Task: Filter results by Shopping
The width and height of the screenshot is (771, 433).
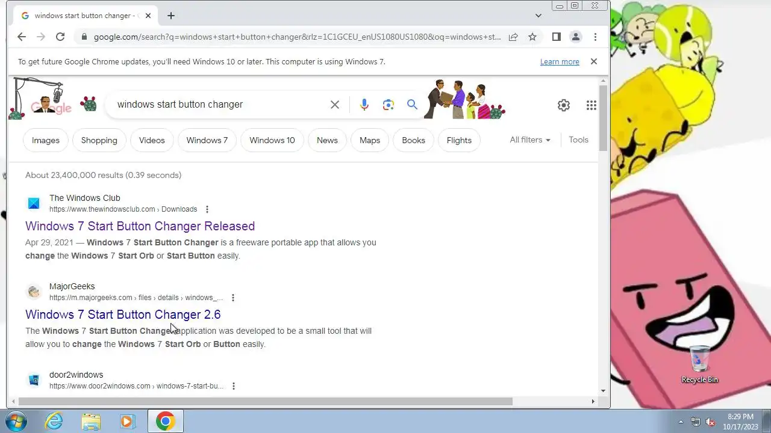Action: tap(99, 140)
